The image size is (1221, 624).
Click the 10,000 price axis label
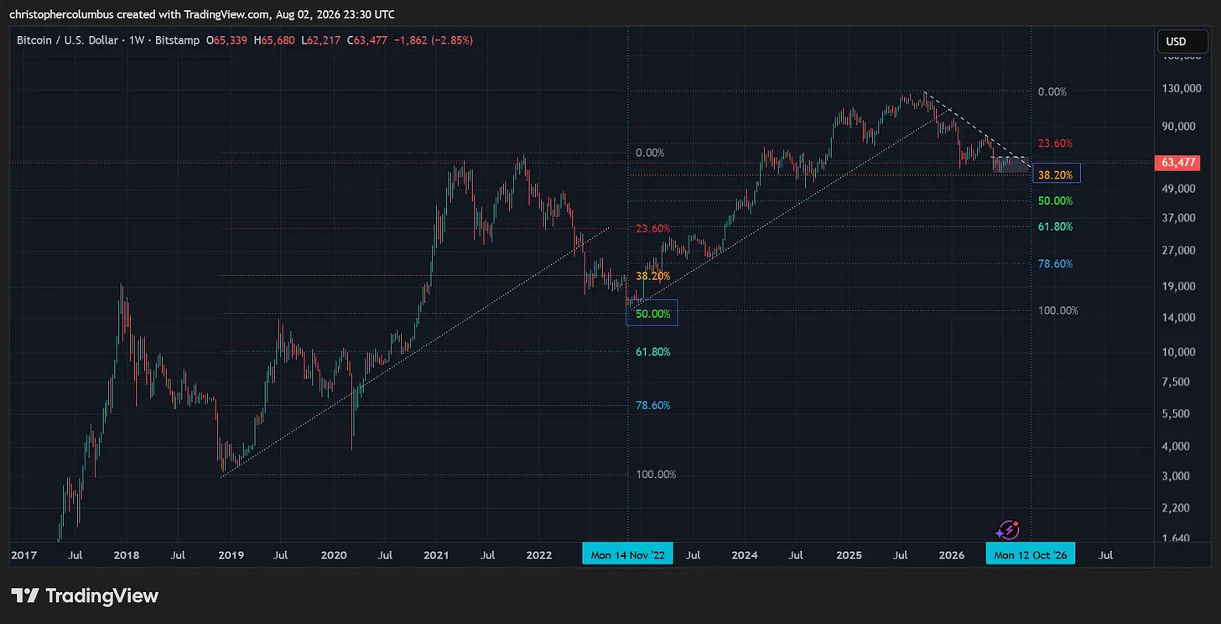(1178, 351)
